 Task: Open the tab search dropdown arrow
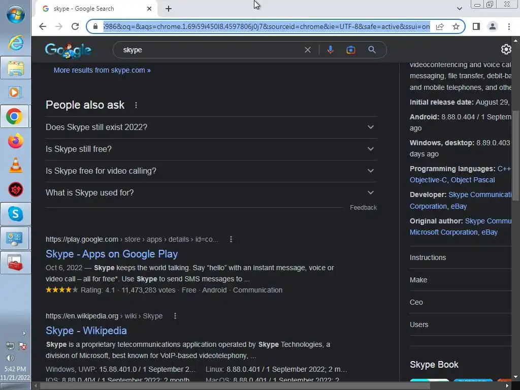point(459,9)
